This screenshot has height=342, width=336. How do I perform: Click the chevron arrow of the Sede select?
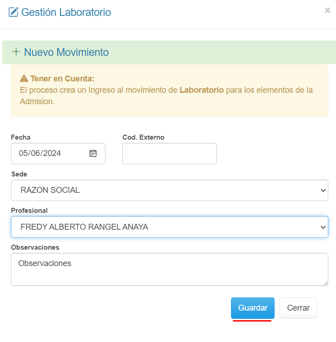pos(323,190)
